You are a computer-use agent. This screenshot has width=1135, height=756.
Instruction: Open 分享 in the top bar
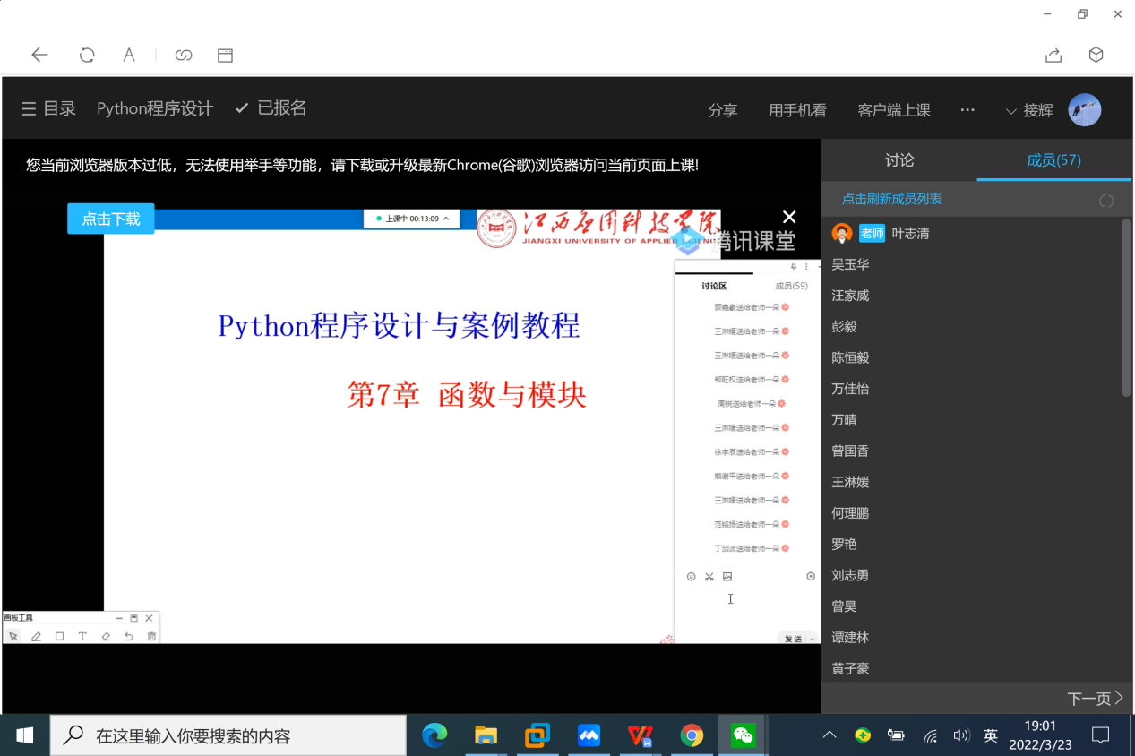[x=723, y=110]
